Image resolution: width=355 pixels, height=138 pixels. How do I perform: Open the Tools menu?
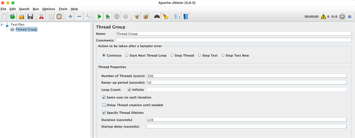63,9
